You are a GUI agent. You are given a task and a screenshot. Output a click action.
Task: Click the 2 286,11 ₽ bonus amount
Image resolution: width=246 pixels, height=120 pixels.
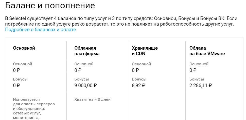click(x=201, y=85)
